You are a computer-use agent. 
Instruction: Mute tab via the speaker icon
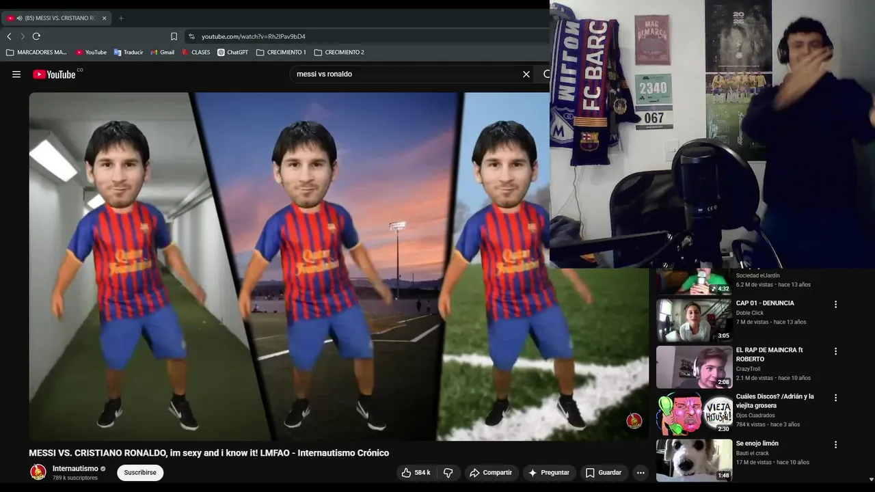click(x=18, y=18)
